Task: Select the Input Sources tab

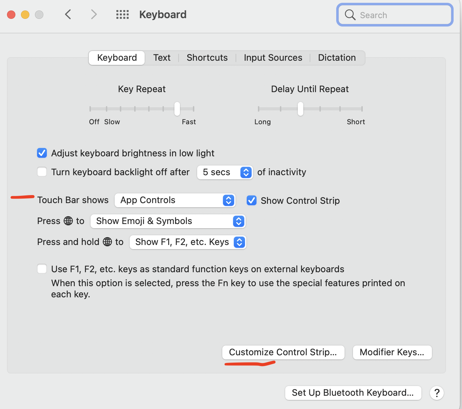Action: (273, 58)
